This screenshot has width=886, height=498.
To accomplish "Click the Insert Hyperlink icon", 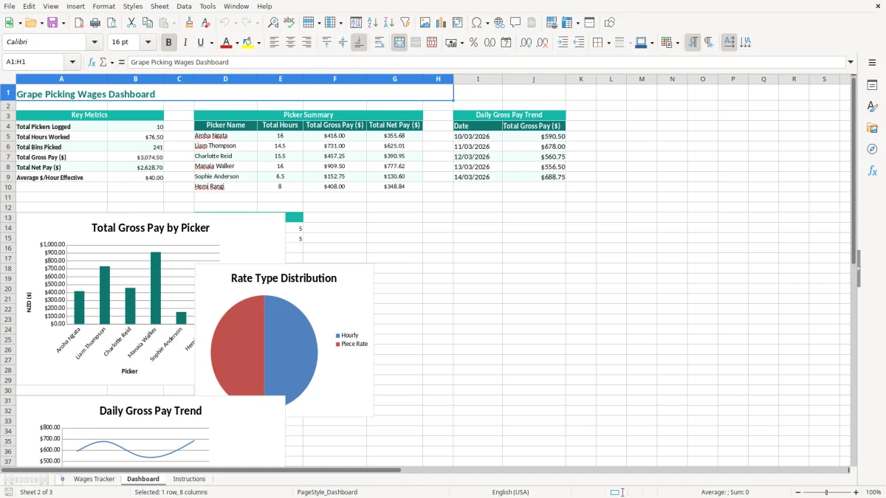I will [x=499, y=23].
